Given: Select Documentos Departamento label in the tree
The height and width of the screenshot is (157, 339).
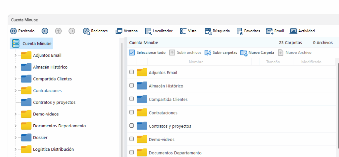Looking at the screenshot, I should (x=60, y=126).
